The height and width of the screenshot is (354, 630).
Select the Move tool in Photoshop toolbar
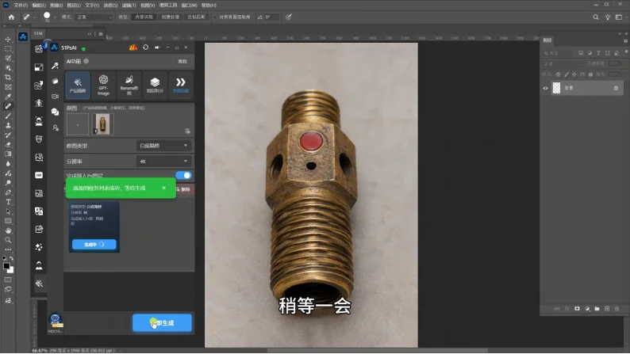[8, 40]
